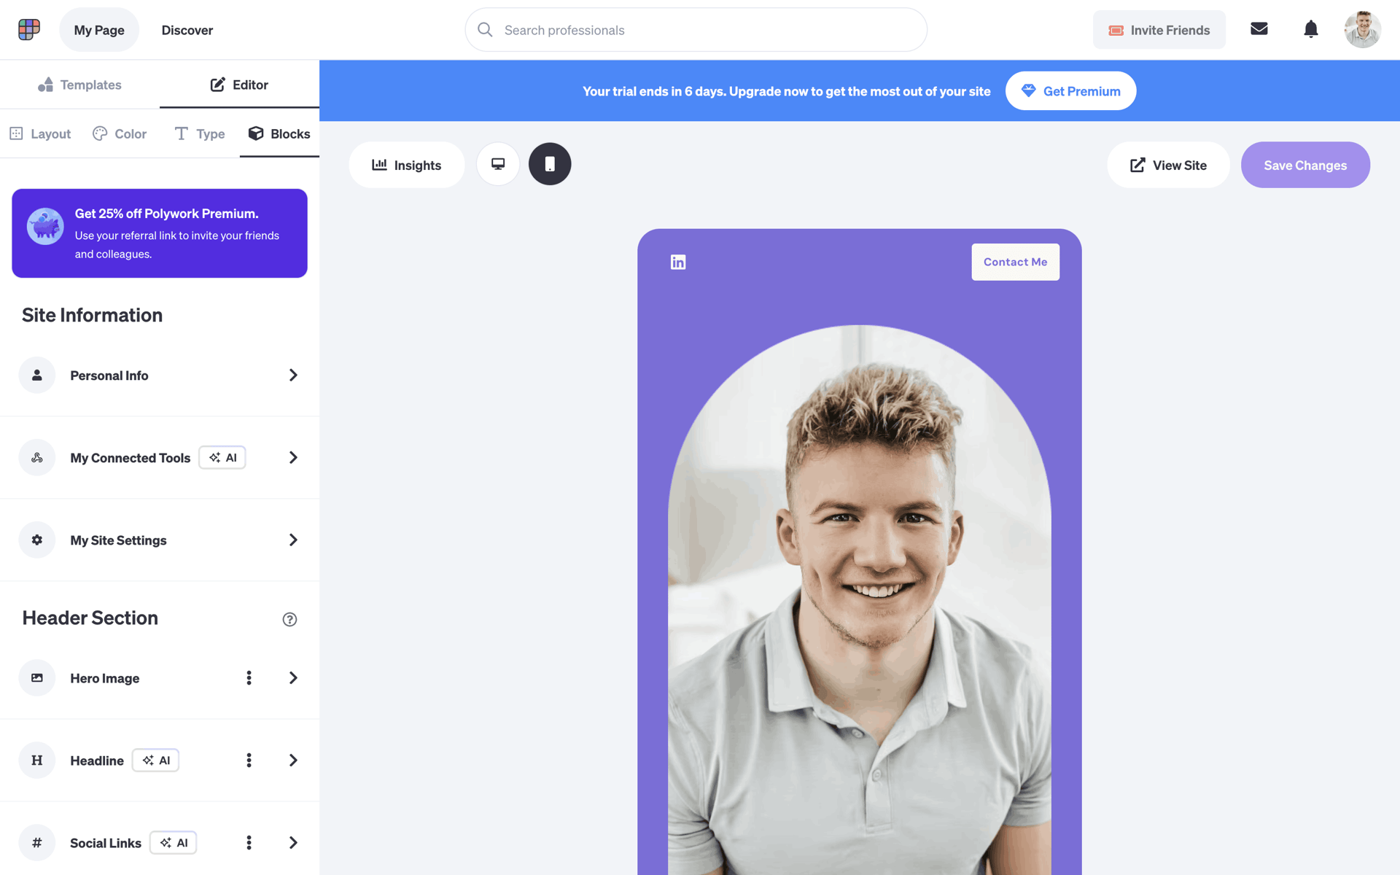This screenshot has width=1400, height=875.
Task: Click the Hero Image label
Action: [105, 678]
